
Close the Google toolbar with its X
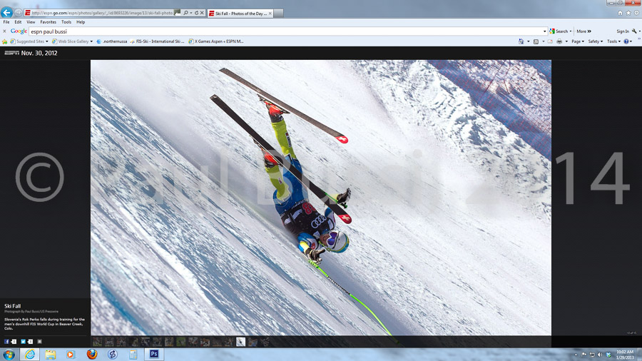pos(4,31)
